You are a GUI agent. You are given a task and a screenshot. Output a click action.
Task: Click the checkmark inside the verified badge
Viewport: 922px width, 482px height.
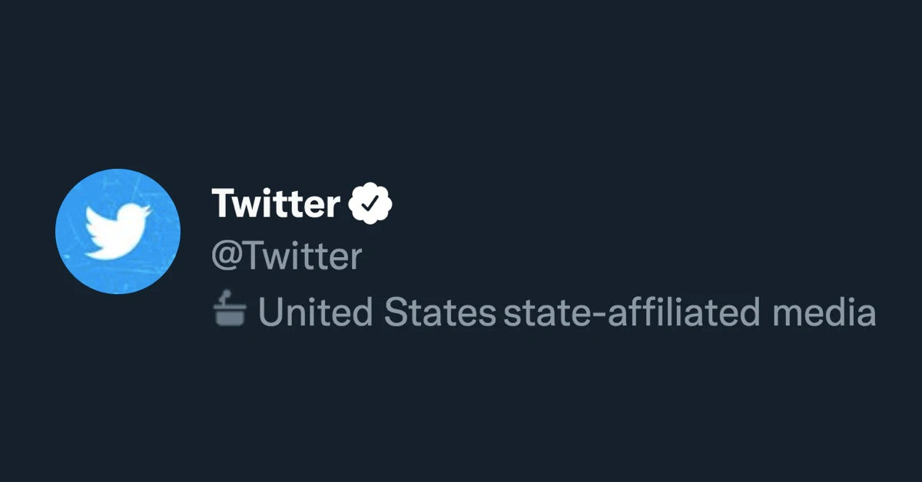pos(371,204)
